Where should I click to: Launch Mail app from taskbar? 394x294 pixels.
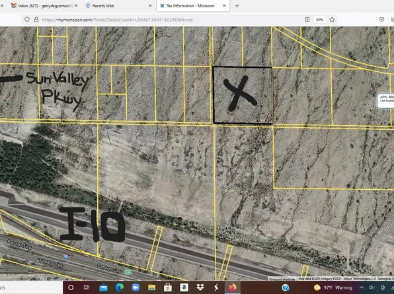[x=103, y=287]
